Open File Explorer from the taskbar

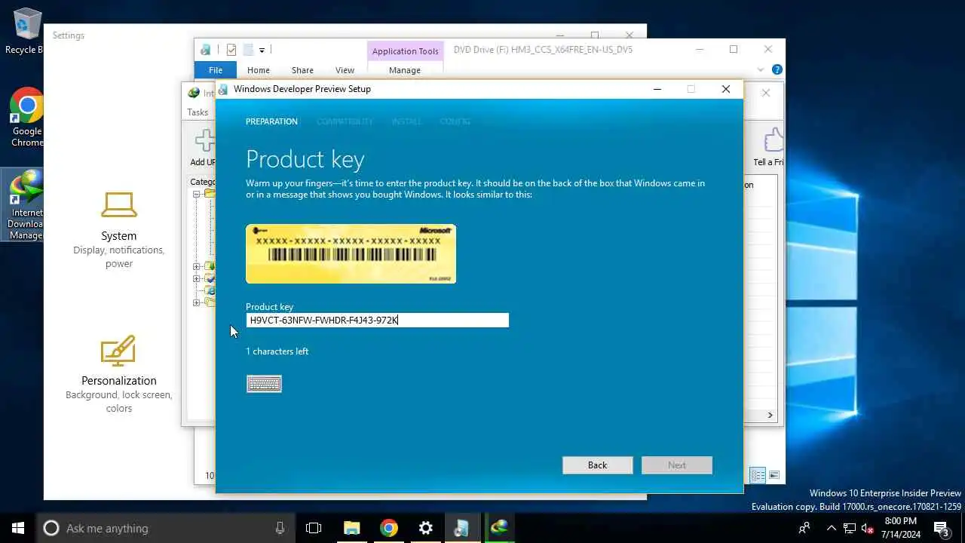click(352, 528)
